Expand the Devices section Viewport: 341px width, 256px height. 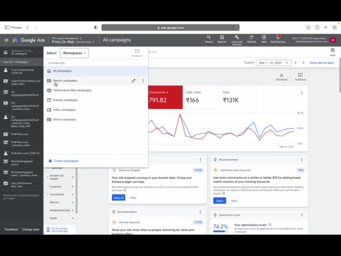coord(61,202)
